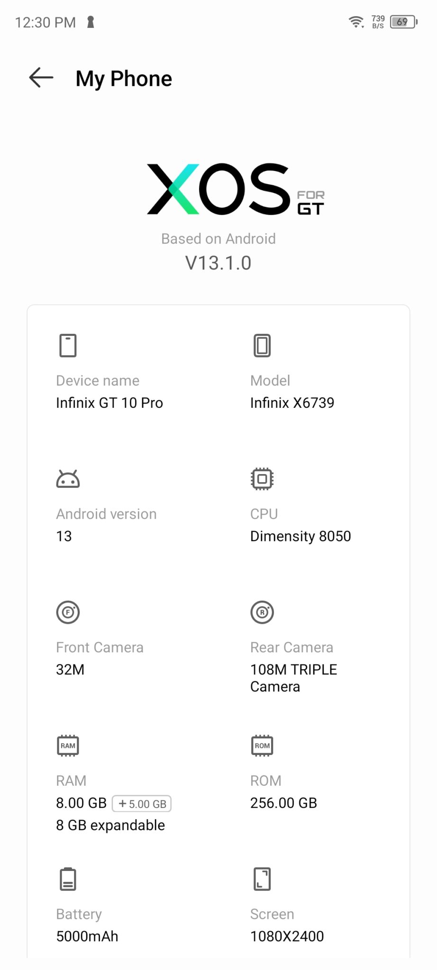Tap the Battery icon
This screenshot has width=437, height=970.
68,879
